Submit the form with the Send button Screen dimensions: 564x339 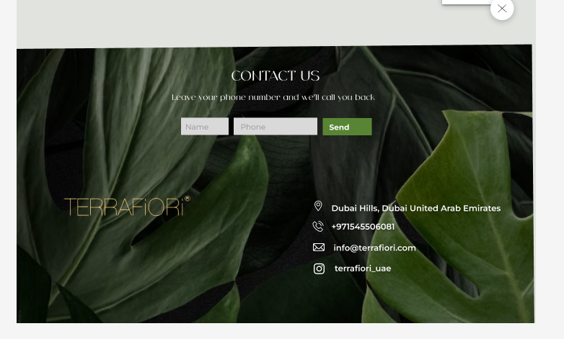pyautogui.click(x=347, y=127)
